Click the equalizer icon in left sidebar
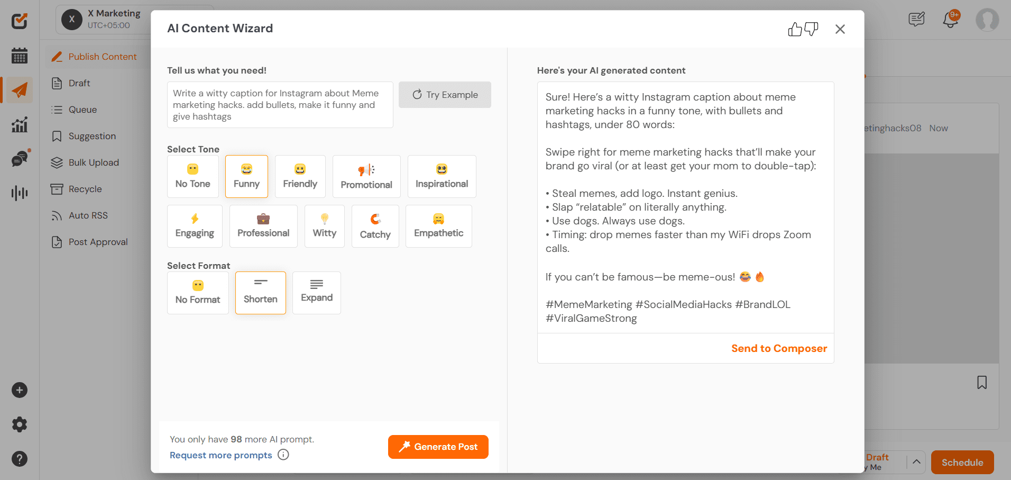This screenshot has width=1011, height=480. point(19,193)
